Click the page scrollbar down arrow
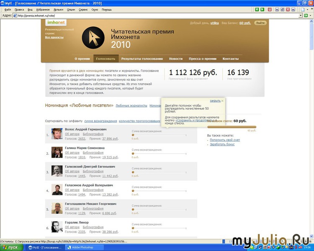The image size is (314, 251). (x=311, y=236)
